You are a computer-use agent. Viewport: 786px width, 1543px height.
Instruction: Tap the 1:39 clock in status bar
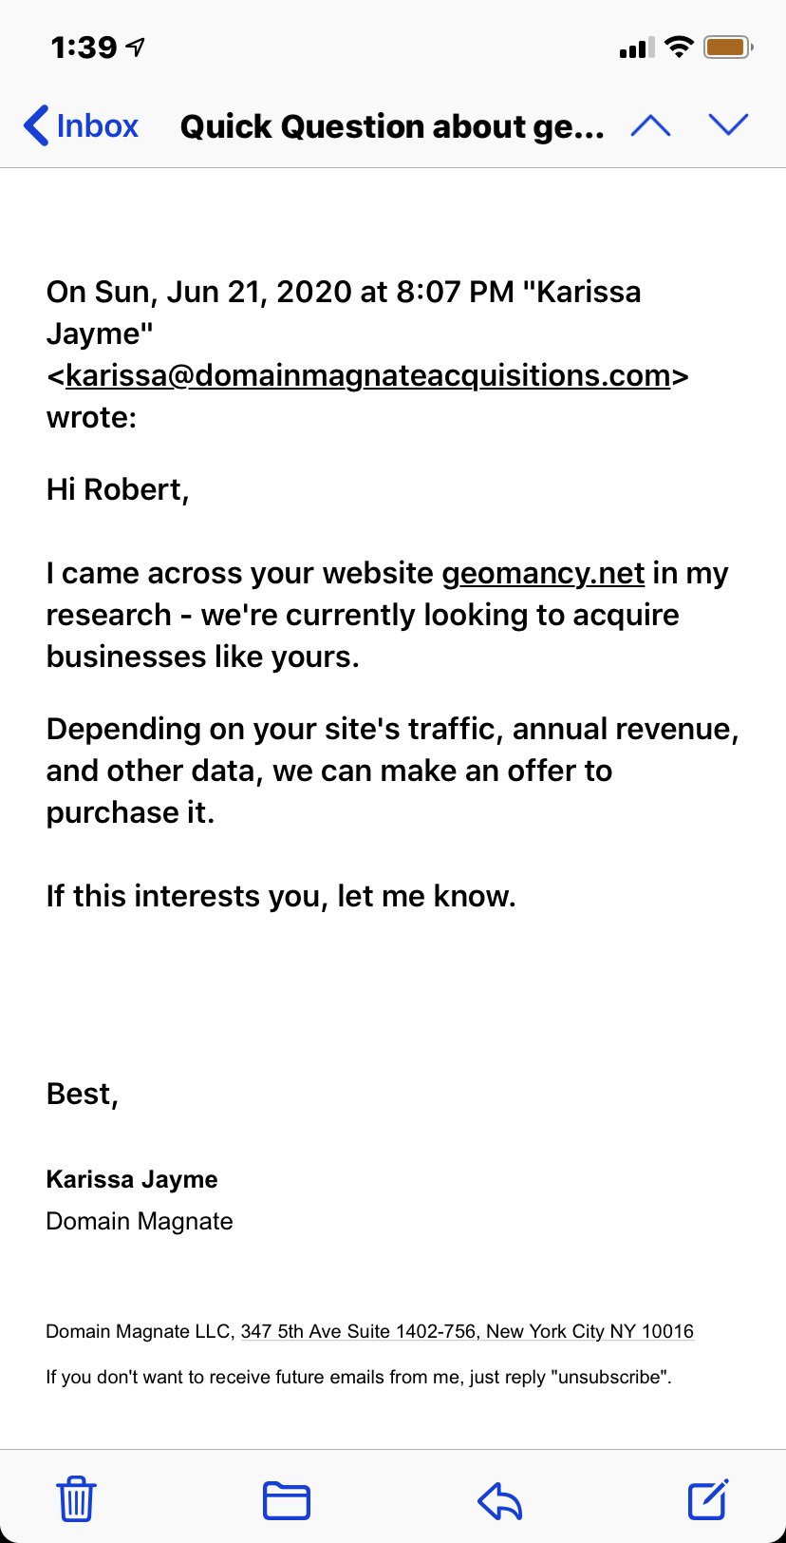coord(84,47)
